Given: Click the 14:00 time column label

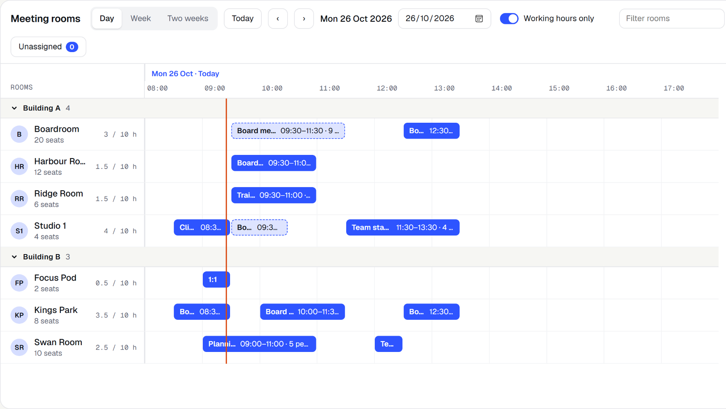Looking at the screenshot, I should point(501,88).
